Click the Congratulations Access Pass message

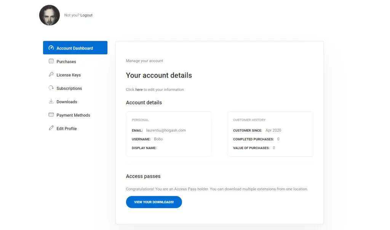click(x=217, y=189)
